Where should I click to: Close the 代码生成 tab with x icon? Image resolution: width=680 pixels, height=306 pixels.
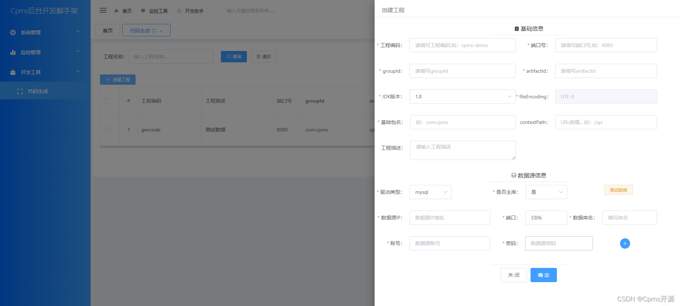click(161, 31)
